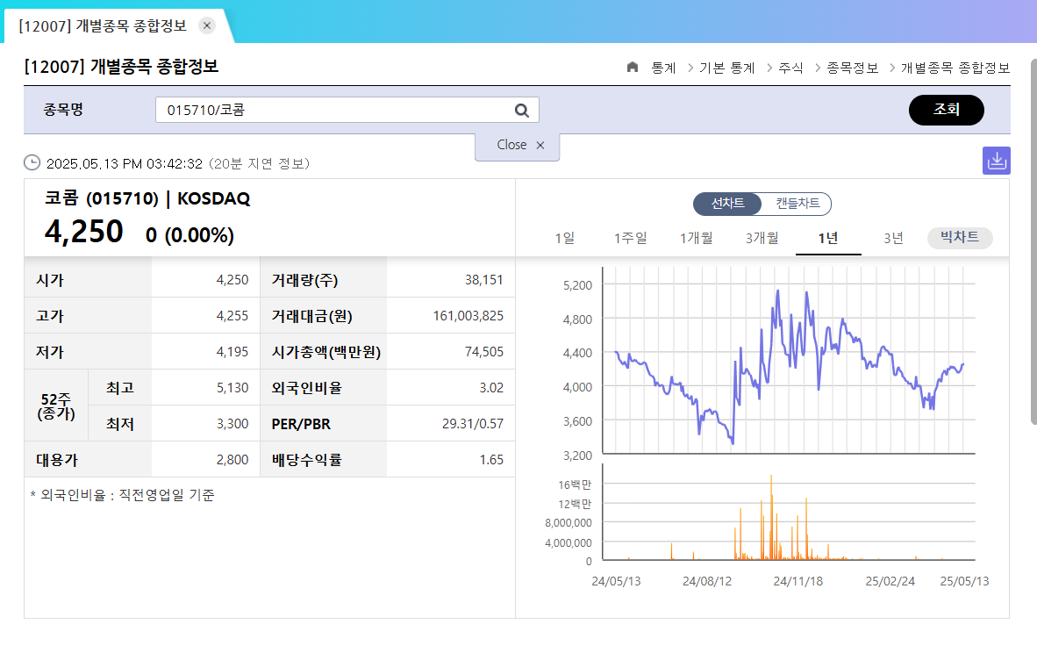Open the 빅차트 big chart view
Screen dimensions: 1037x646
[960, 238]
